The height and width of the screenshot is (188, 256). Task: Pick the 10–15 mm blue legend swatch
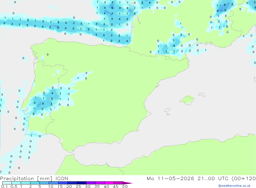coord(54,183)
